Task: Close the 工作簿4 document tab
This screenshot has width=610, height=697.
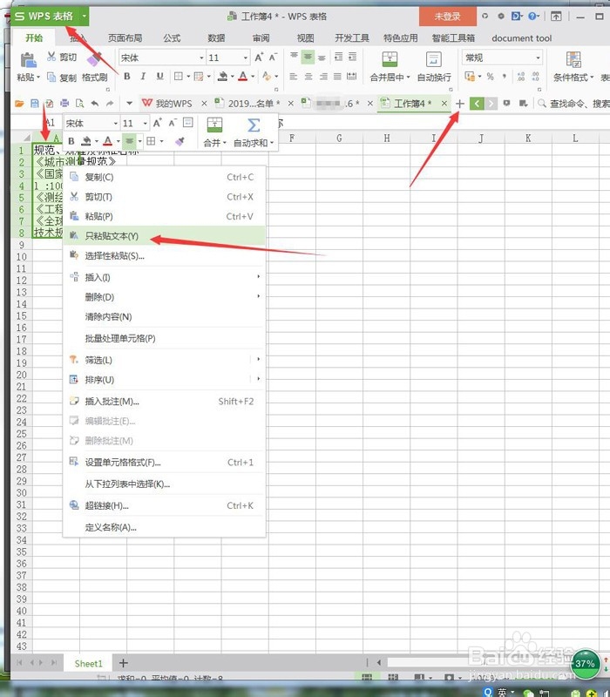Action: [444, 104]
